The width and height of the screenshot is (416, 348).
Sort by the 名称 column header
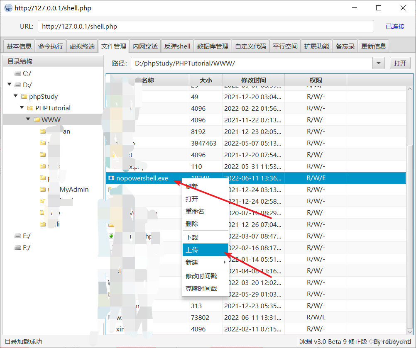pyautogui.click(x=147, y=80)
